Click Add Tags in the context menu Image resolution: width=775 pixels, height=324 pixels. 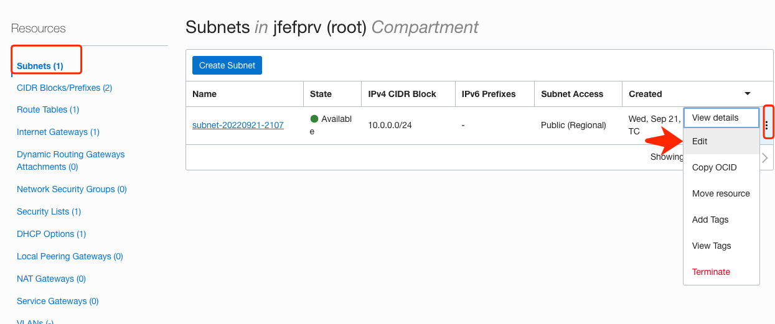coord(710,220)
